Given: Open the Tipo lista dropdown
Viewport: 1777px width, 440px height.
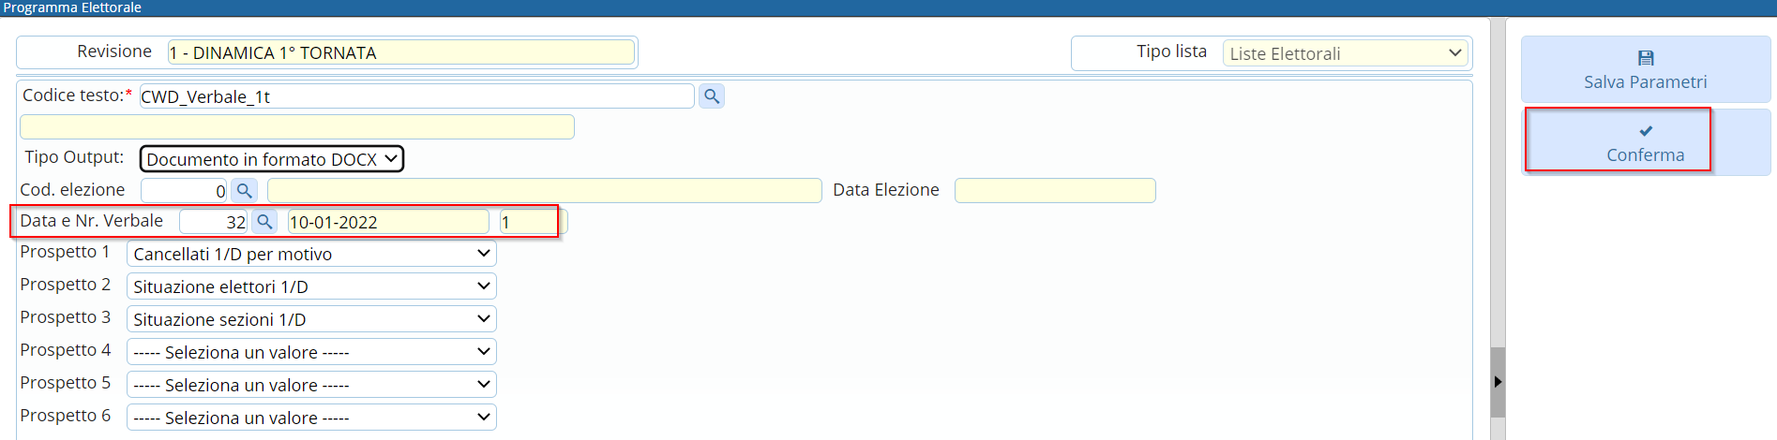Looking at the screenshot, I should tap(1347, 53).
